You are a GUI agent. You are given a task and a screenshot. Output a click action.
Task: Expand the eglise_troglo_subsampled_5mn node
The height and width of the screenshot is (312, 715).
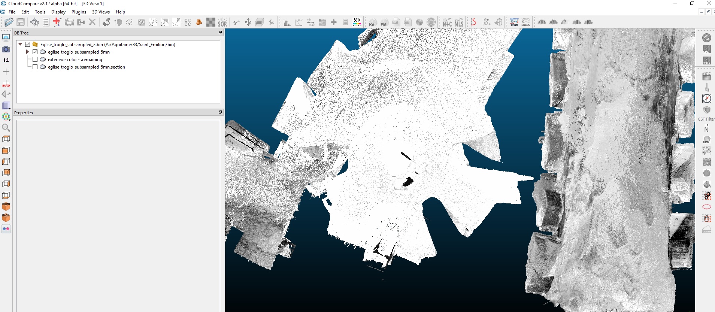pyautogui.click(x=27, y=52)
